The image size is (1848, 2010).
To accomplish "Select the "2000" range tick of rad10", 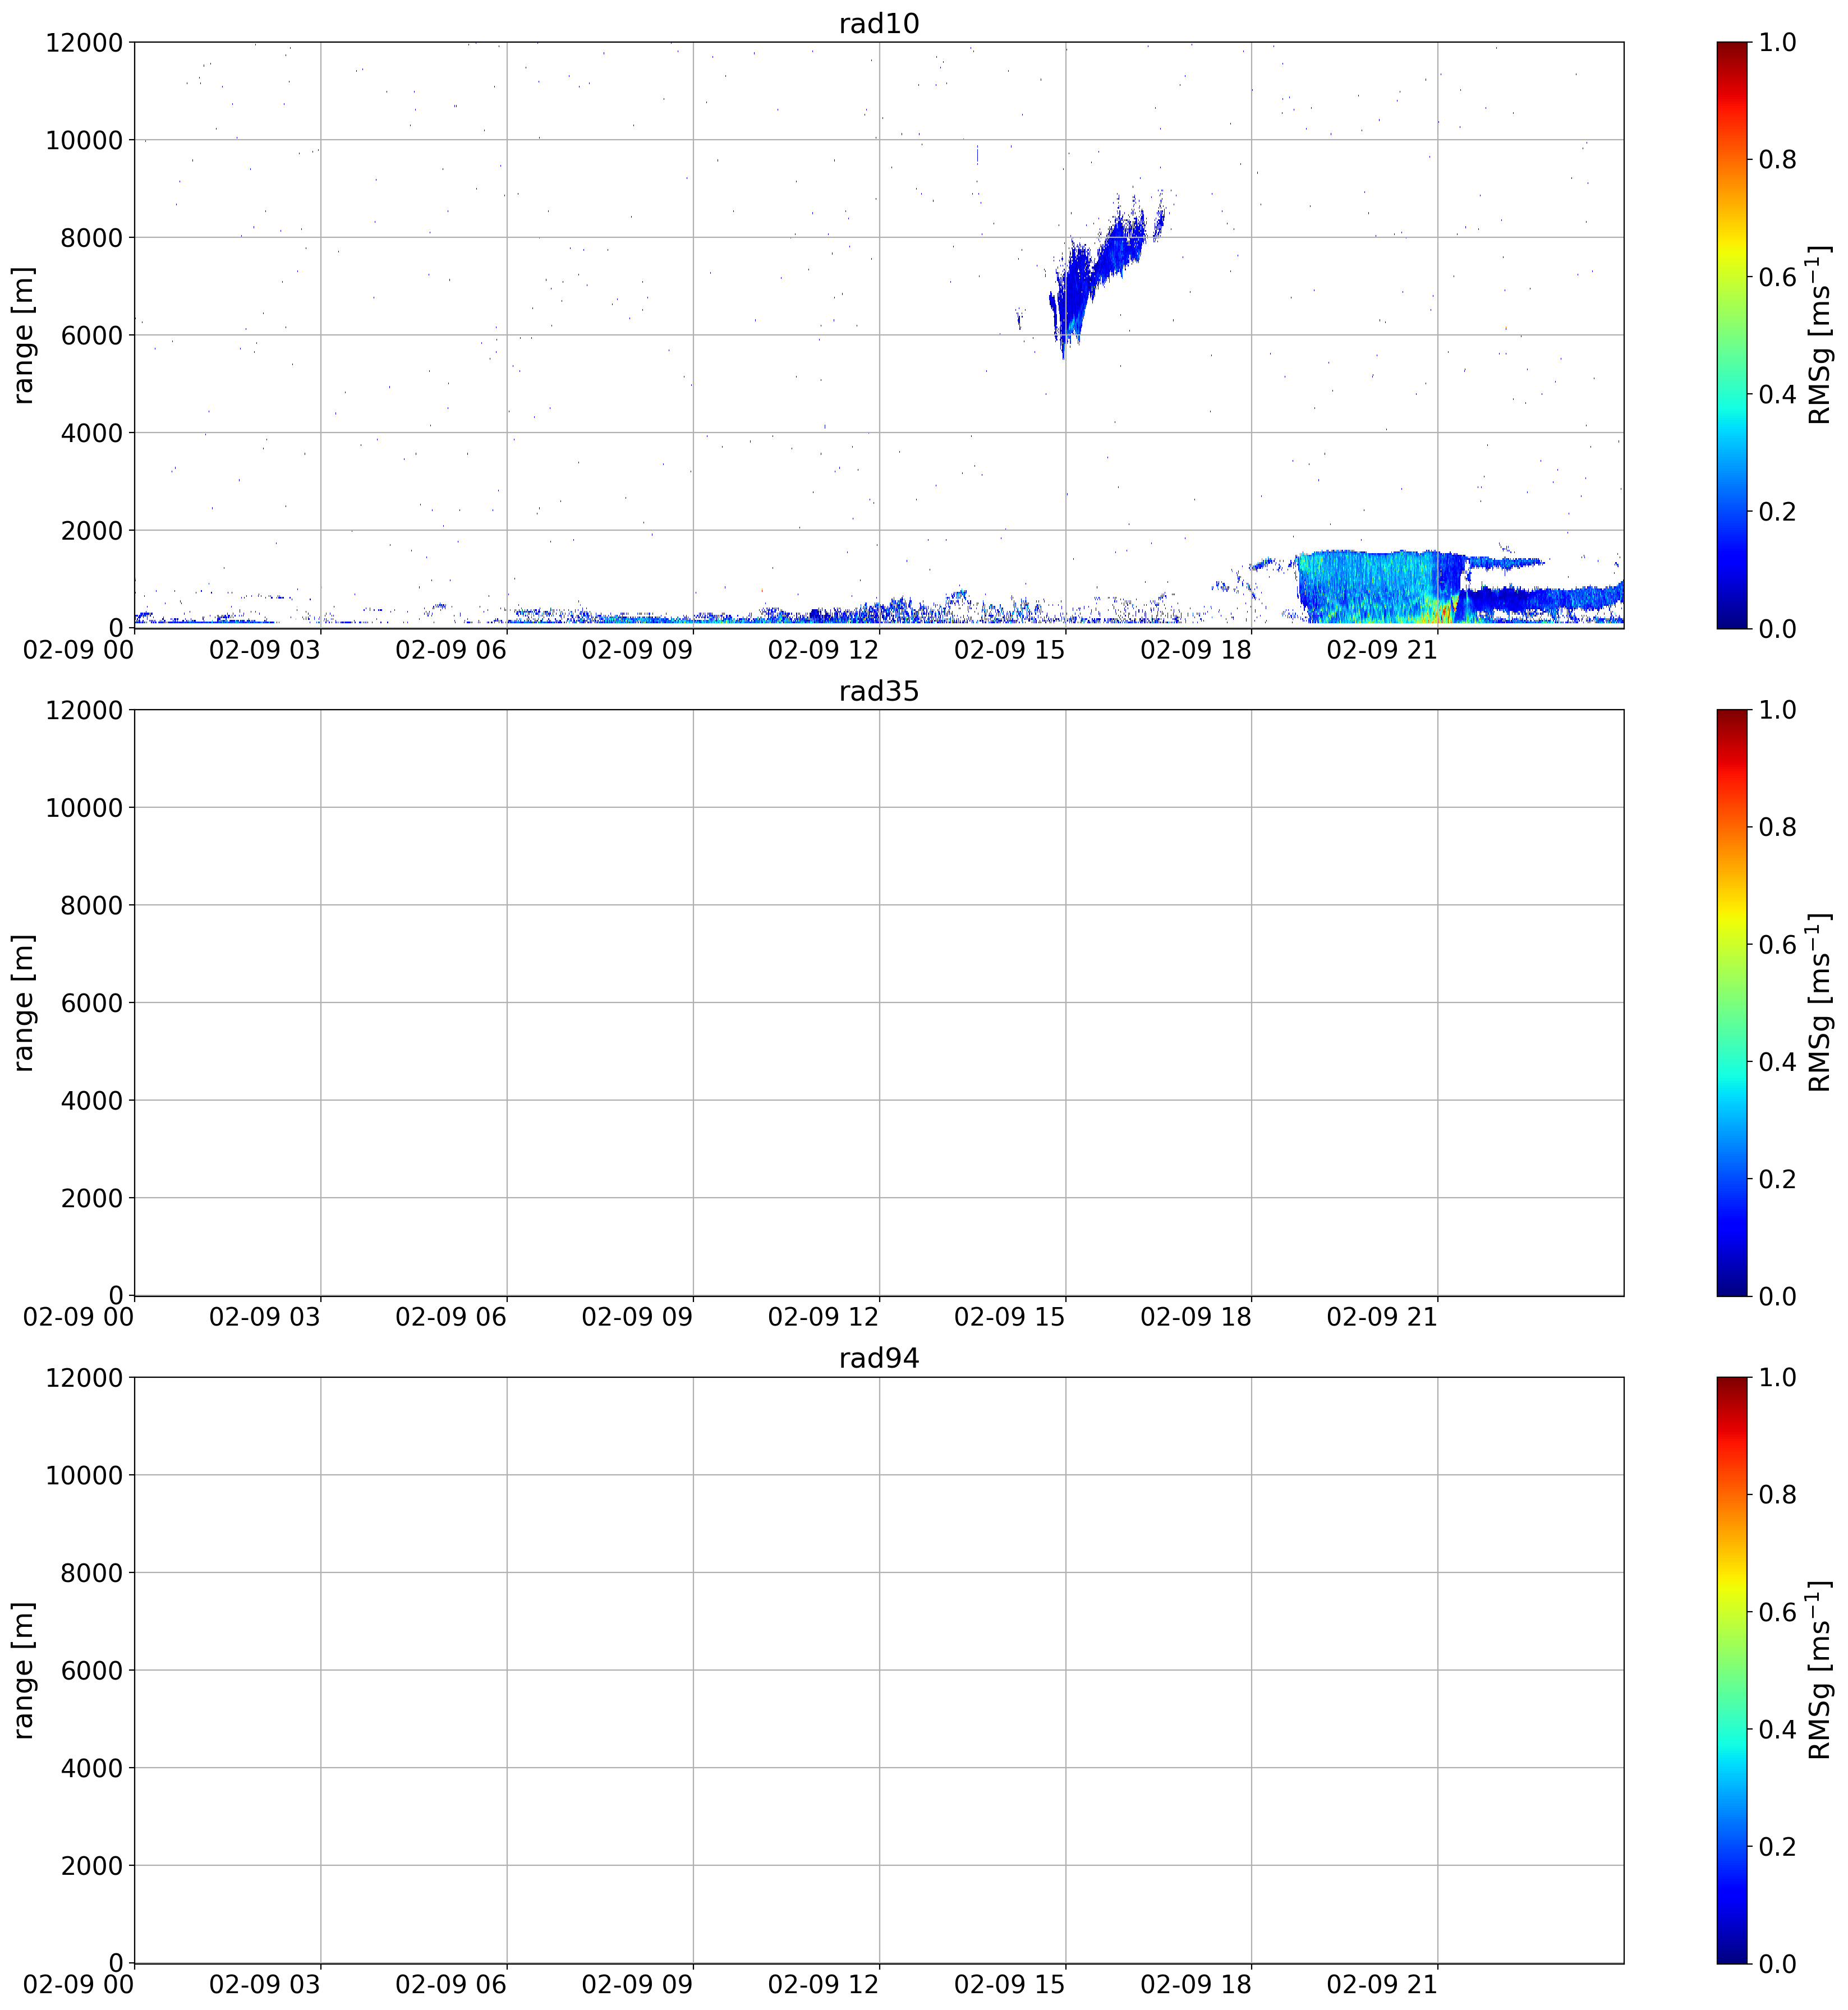I will [92, 530].
